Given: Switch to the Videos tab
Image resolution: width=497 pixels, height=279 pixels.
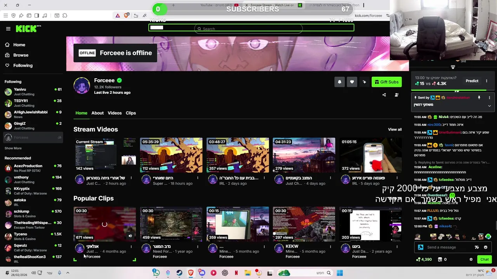Looking at the screenshot, I should tap(115, 113).
